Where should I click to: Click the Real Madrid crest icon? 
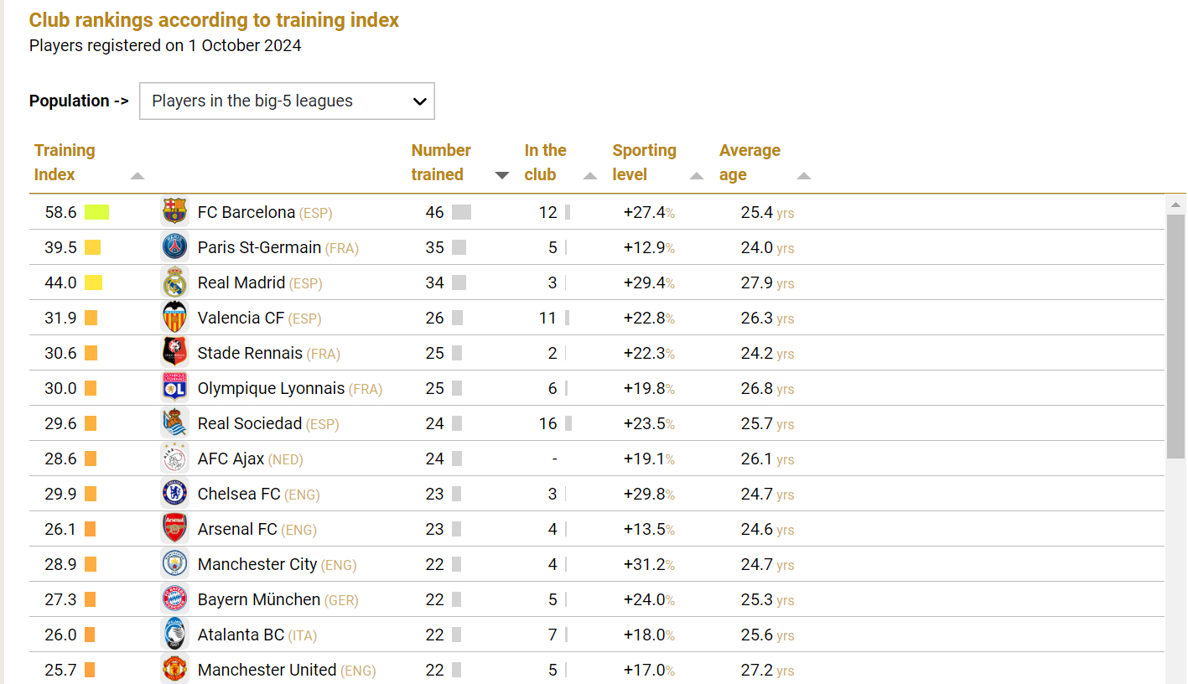pyautogui.click(x=174, y=282)
